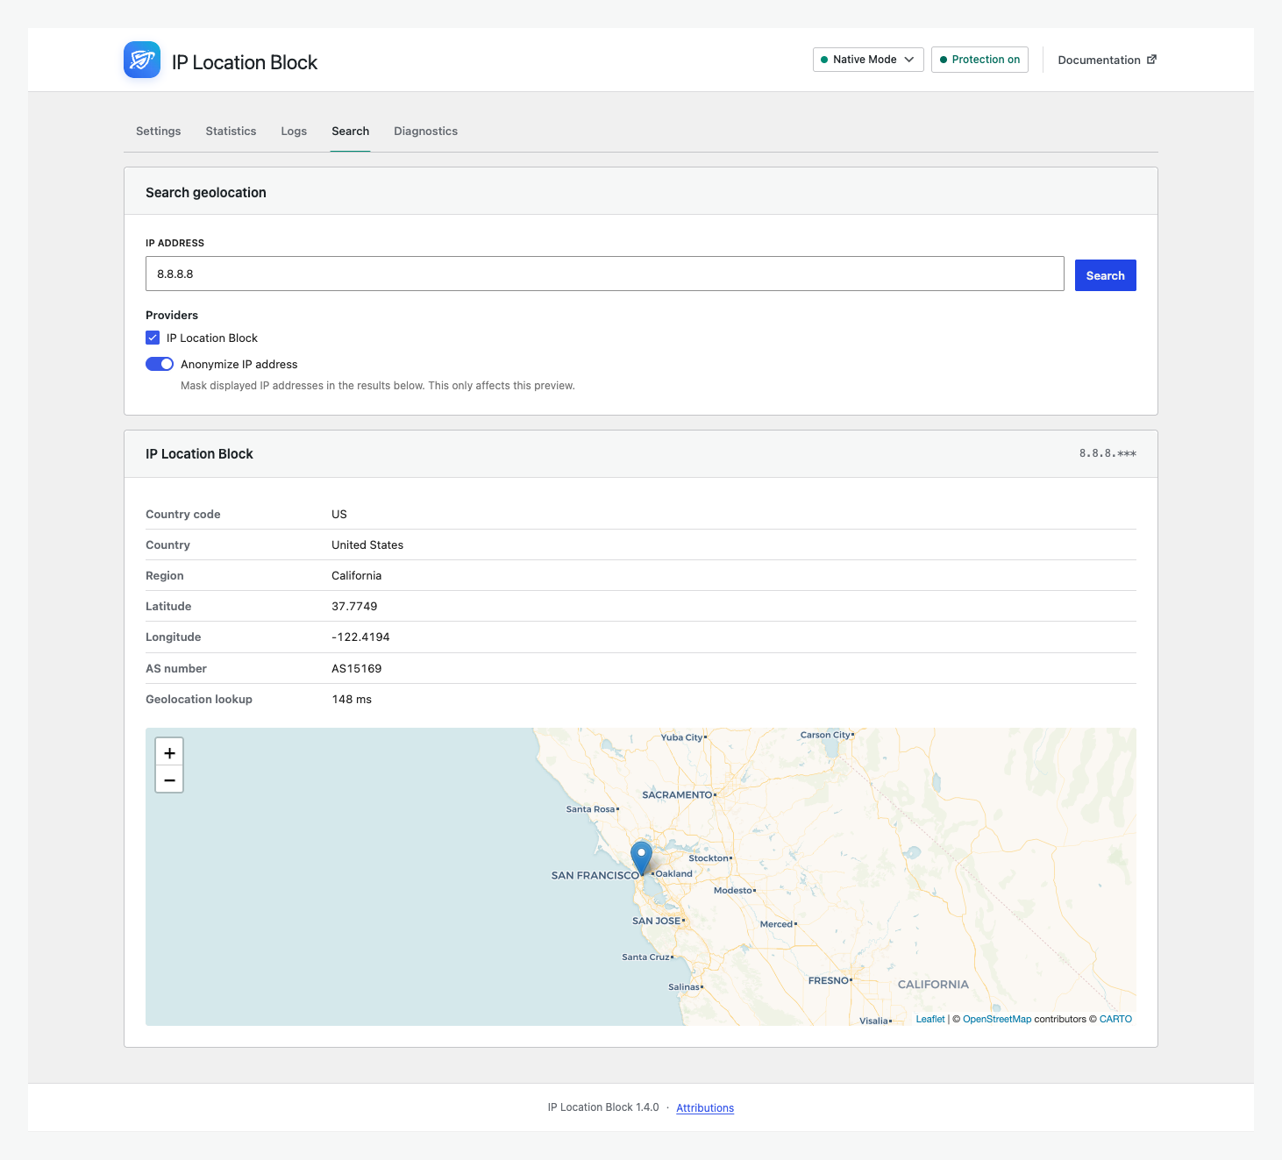Viewport: 1282px width, 1160px height.
Task: Disable the Anonymize IP address switch
Action: [160, 364]
